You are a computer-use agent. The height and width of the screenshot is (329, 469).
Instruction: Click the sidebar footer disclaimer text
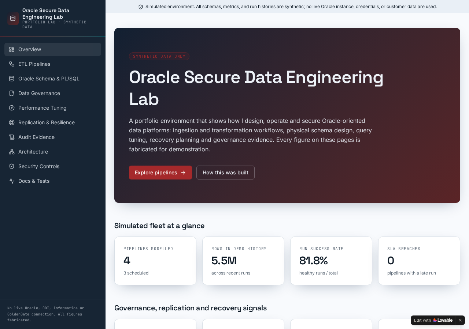(x=46, y=314)
